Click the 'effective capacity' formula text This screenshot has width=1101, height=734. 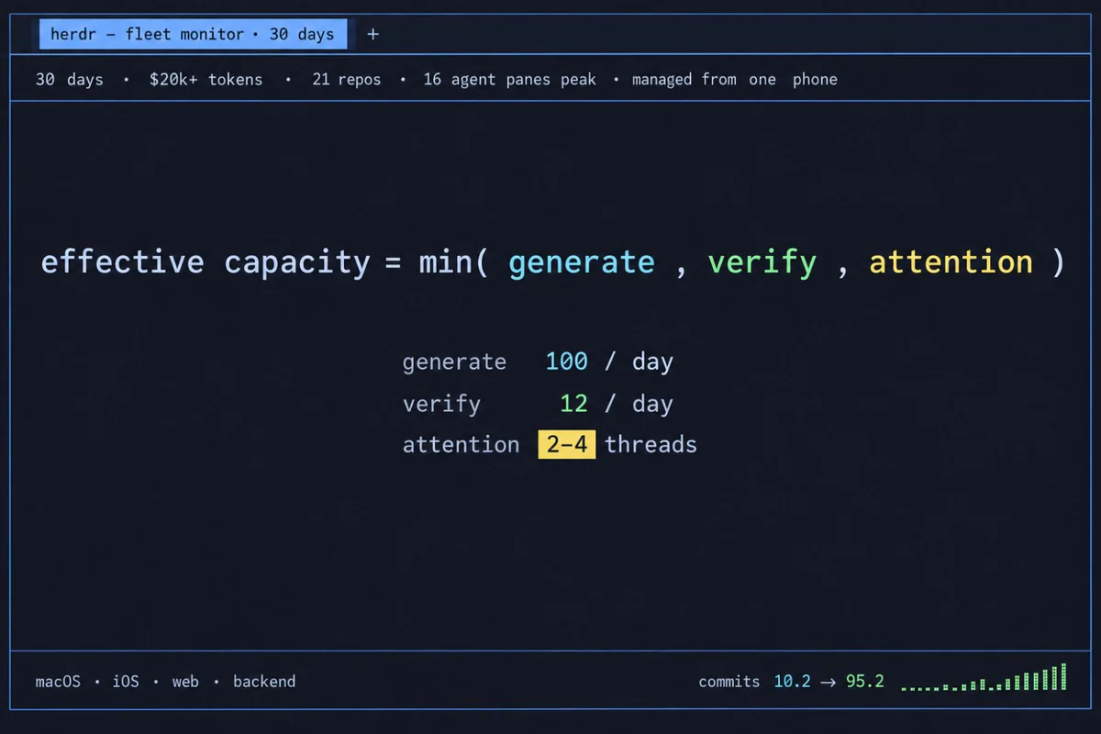tap(206, 262)
